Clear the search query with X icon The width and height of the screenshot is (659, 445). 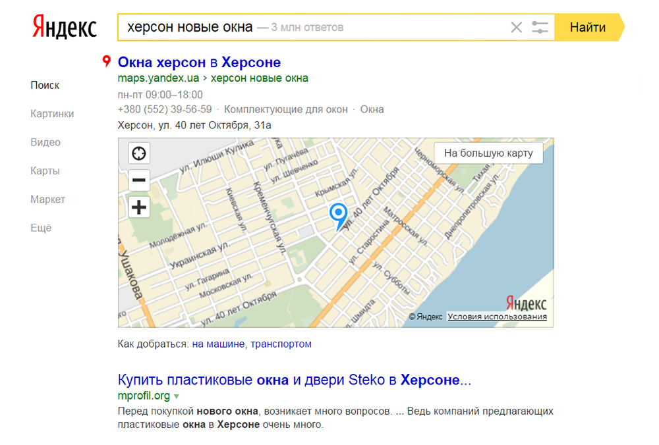coord(516,28)
